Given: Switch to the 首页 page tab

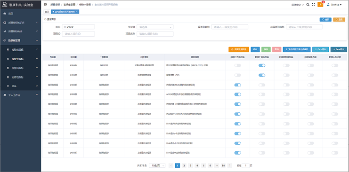Looking at the screenshot, I should pyautogui.click(x=47, y=12).
